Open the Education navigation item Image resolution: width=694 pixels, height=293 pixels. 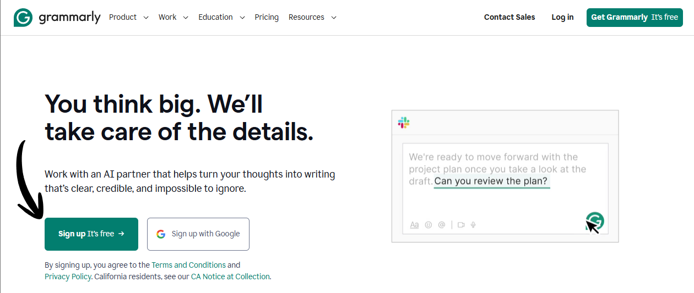tap(215, 17)
